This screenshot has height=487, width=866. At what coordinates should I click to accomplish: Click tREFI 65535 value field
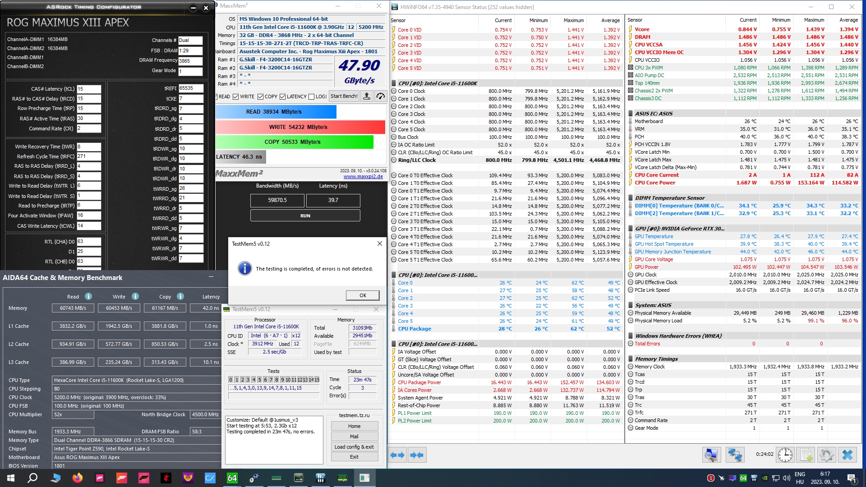(191, 88)
